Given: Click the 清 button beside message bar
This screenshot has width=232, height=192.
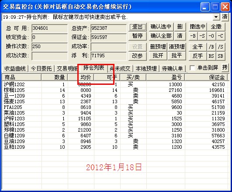Looking at the screenshot, I should point(225,17).
